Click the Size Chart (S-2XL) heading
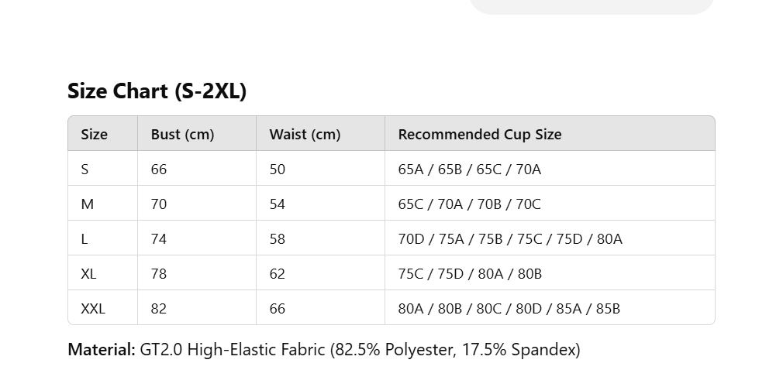This screenshot has width=783, height=370. point(157,91)
